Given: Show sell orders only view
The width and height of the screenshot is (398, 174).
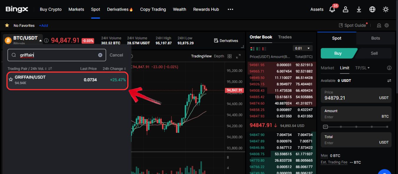Looking at the screenshot, I should (x=264, y=49).
